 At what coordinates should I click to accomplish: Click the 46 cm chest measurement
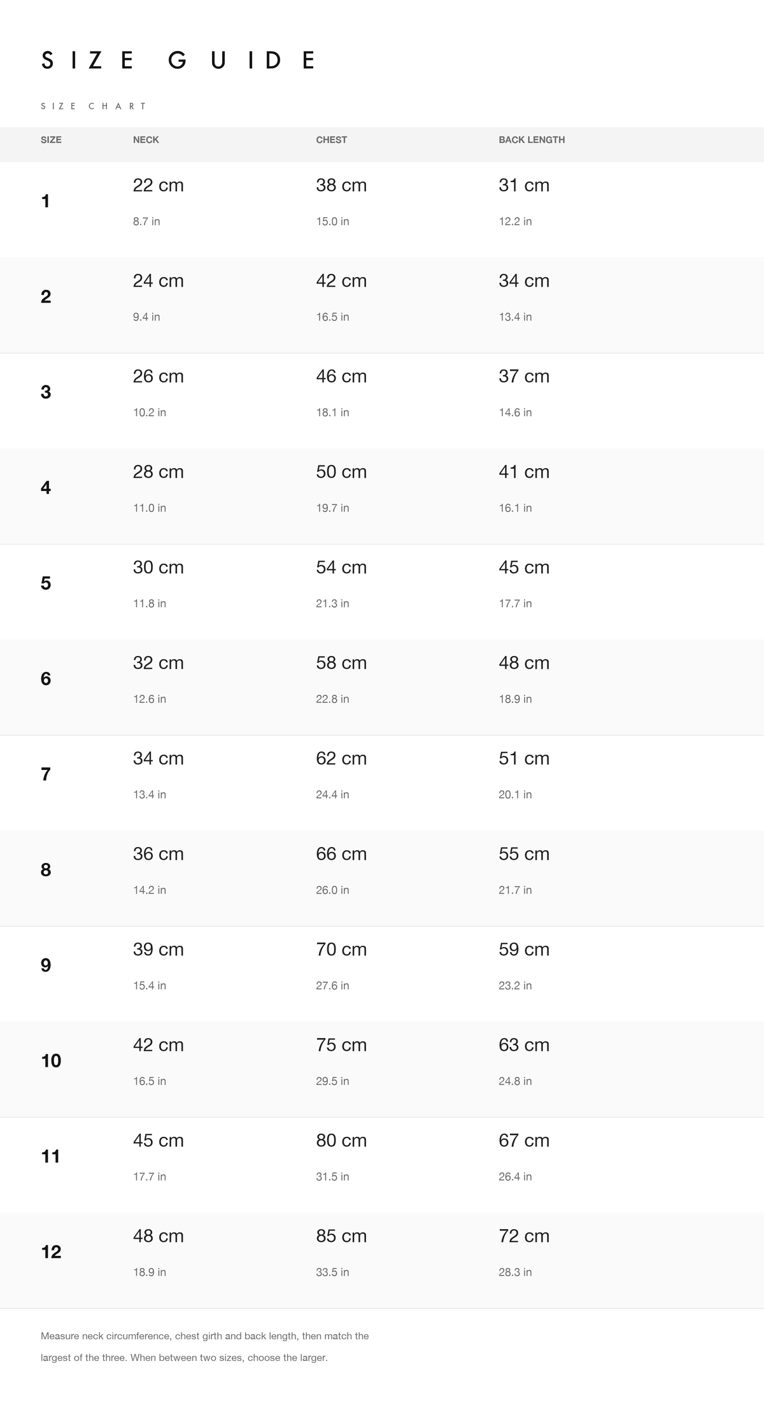coord(341,376)
